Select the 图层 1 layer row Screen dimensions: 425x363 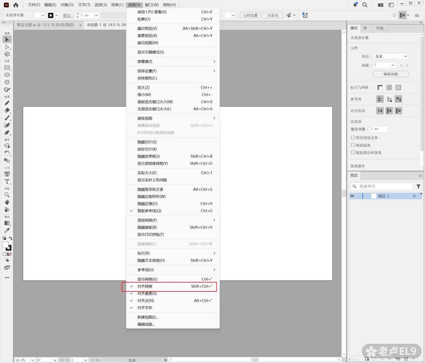[x=385, y=196]
